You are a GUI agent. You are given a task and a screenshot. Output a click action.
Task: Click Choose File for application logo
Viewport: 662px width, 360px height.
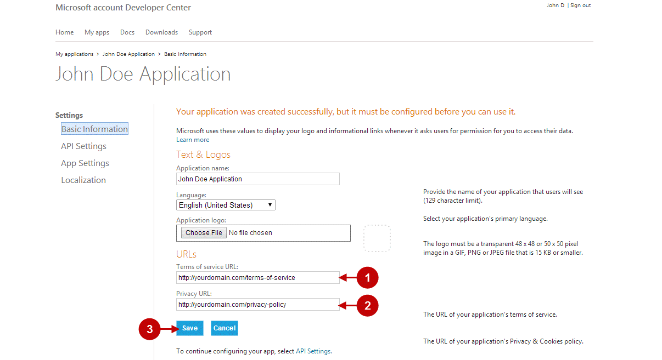203,232
